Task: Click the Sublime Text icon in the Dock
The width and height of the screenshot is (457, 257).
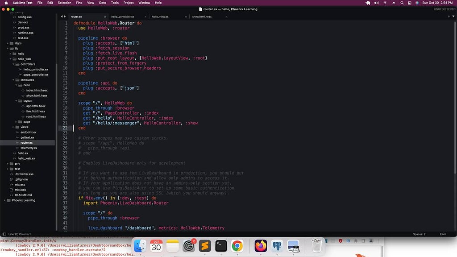Action: click(205, 246)
